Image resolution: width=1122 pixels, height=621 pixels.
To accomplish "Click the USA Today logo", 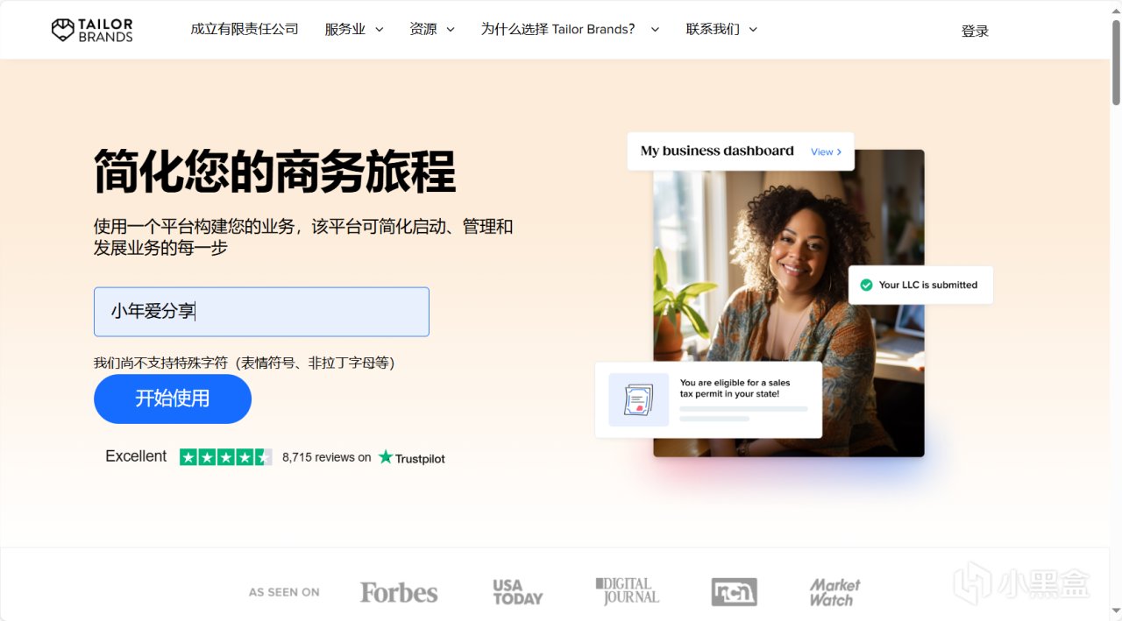I will pyautogui.click(x=517, y=592).
